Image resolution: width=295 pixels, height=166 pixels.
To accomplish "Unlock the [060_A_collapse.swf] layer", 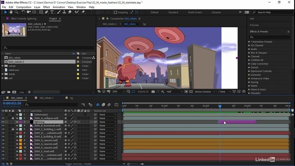I will pyautogui.click(x=13, y=118).
